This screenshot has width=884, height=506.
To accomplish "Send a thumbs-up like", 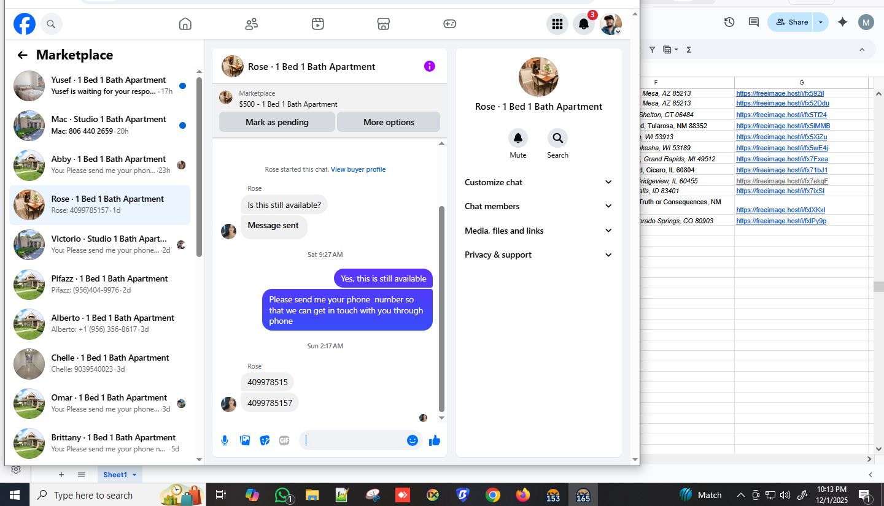I will coord(435,440).
